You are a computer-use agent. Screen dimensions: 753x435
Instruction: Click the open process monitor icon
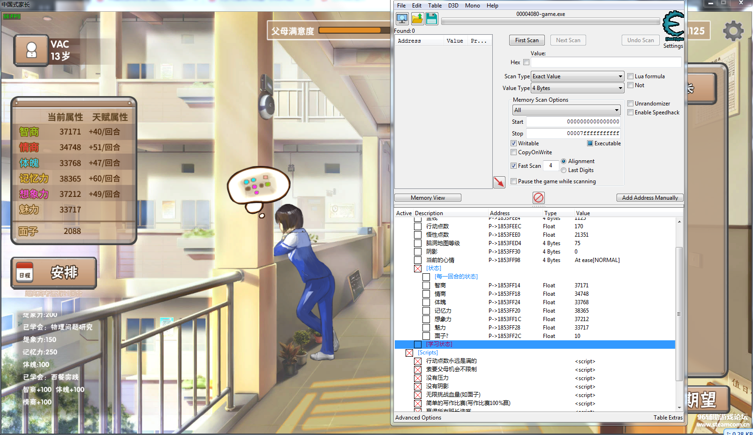[402, 19]
